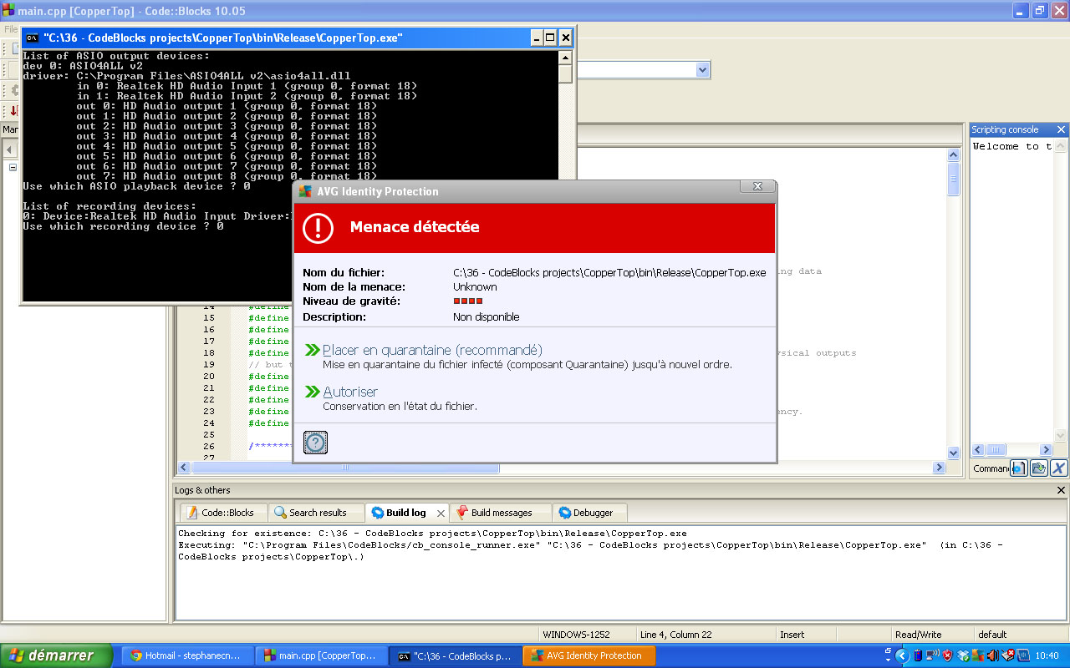
Task: Open wireless network tray icon
Action: coord(932,655)
